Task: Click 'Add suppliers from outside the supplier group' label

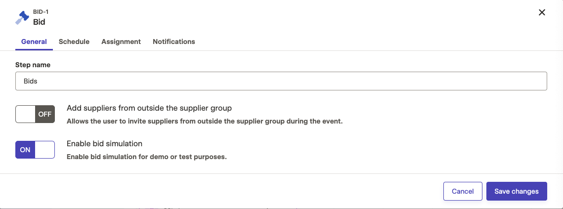Action: point(149,108)
